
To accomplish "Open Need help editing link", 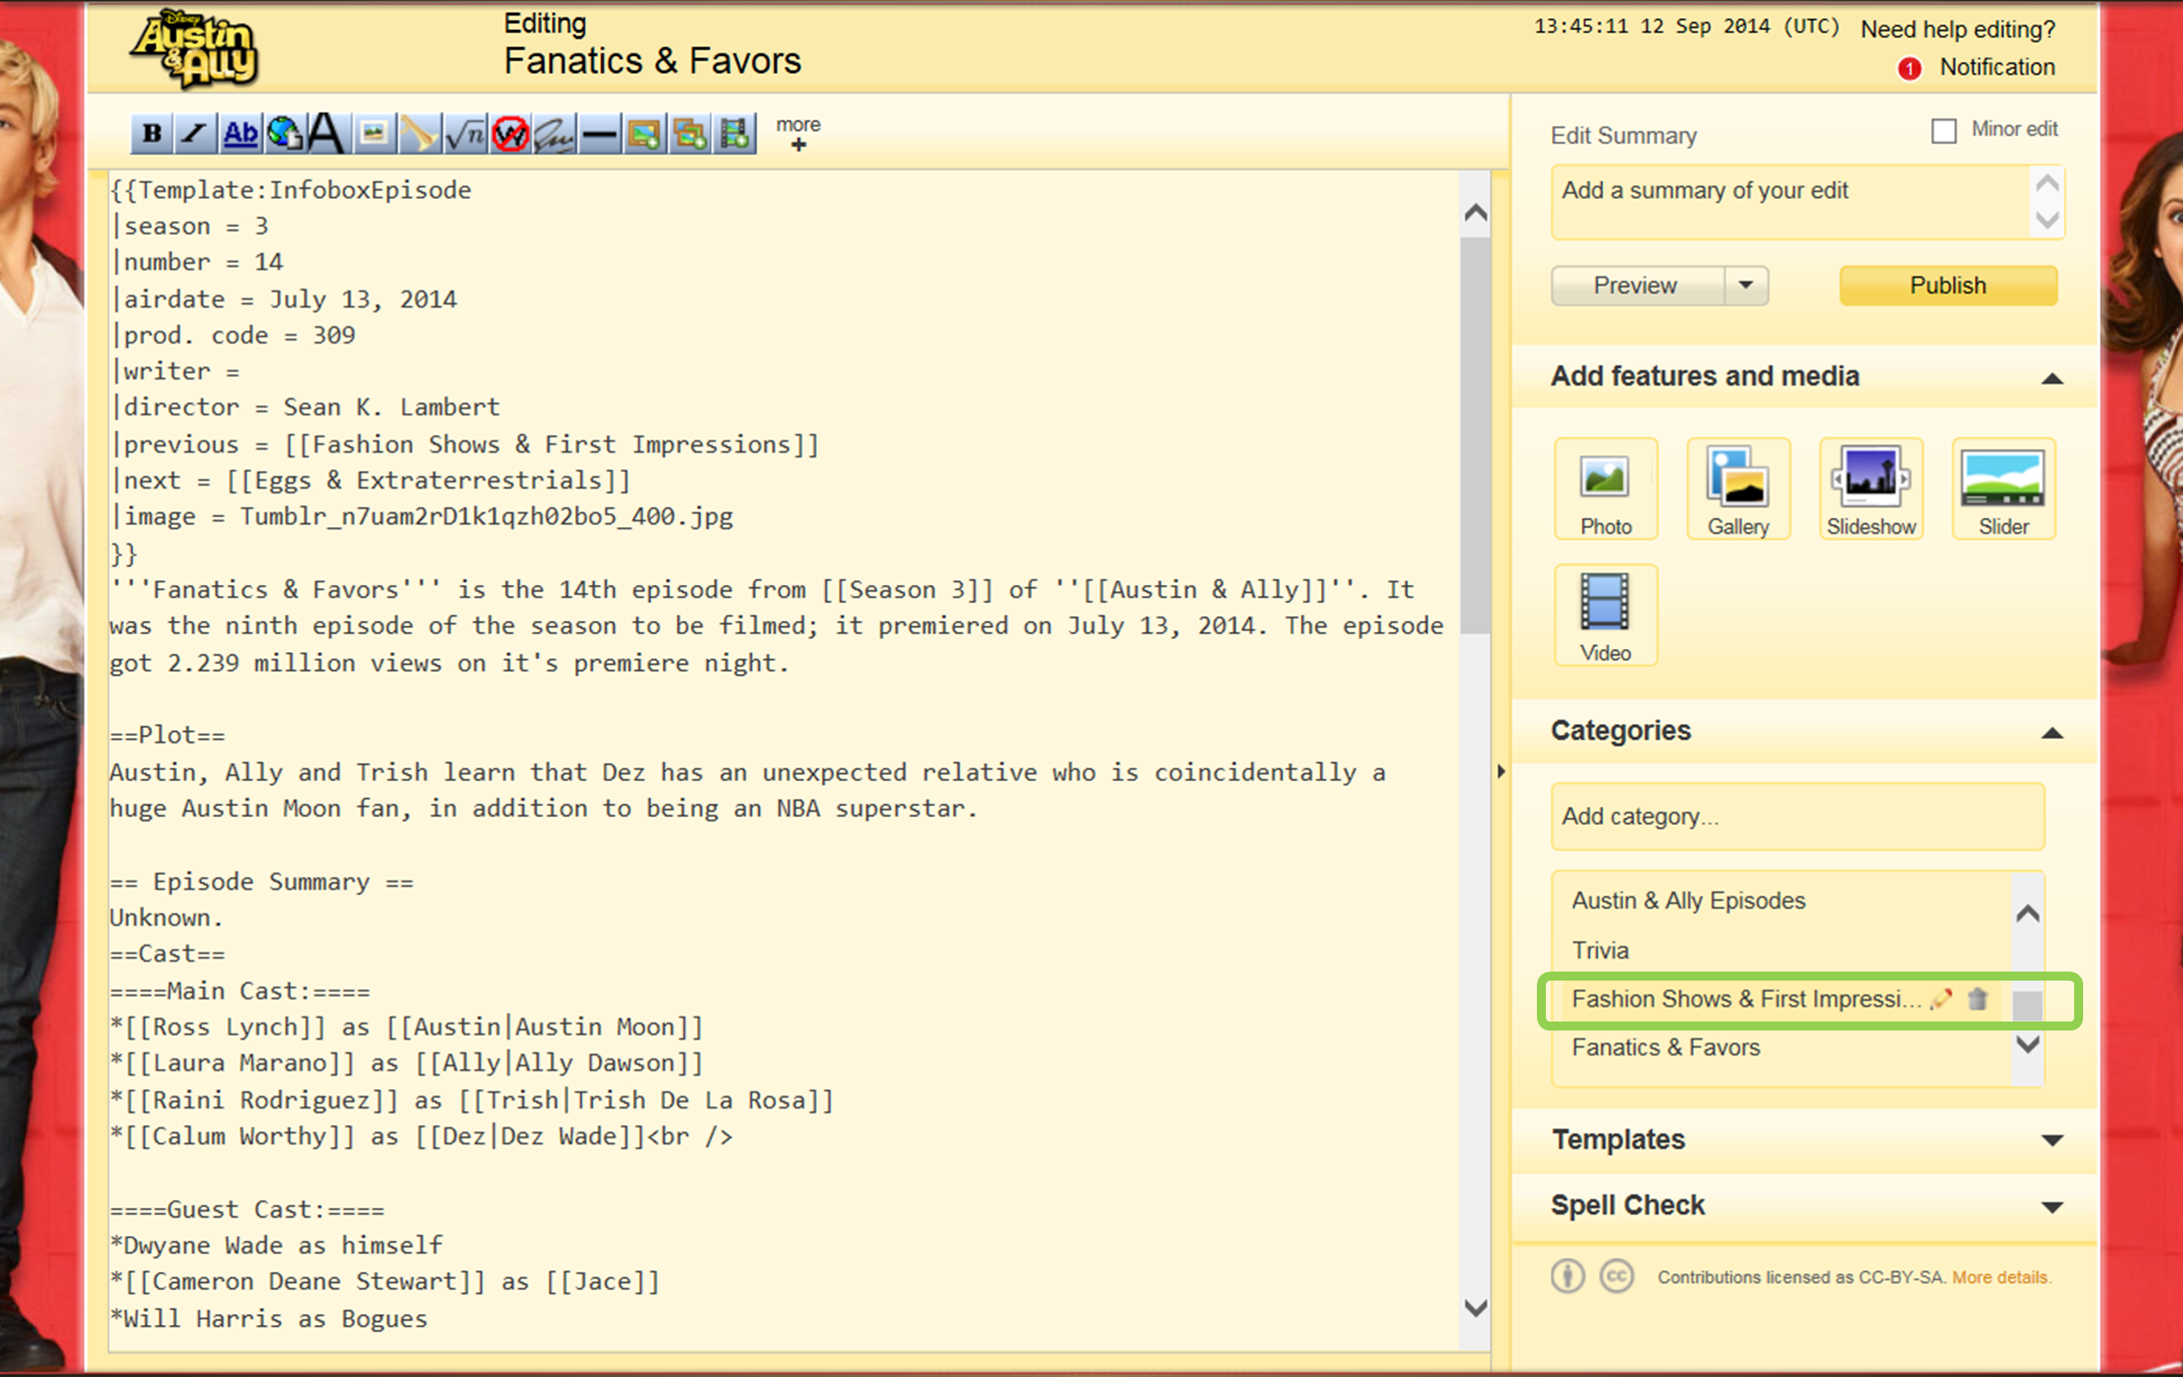I will [1957, 29].
